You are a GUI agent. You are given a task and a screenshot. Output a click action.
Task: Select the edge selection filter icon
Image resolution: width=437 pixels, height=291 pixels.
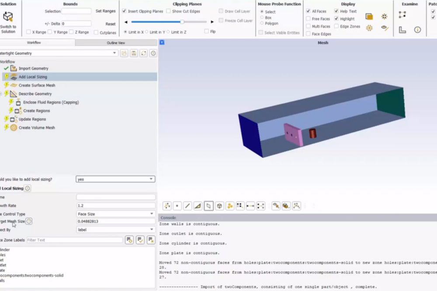click(x=187, y=206)
